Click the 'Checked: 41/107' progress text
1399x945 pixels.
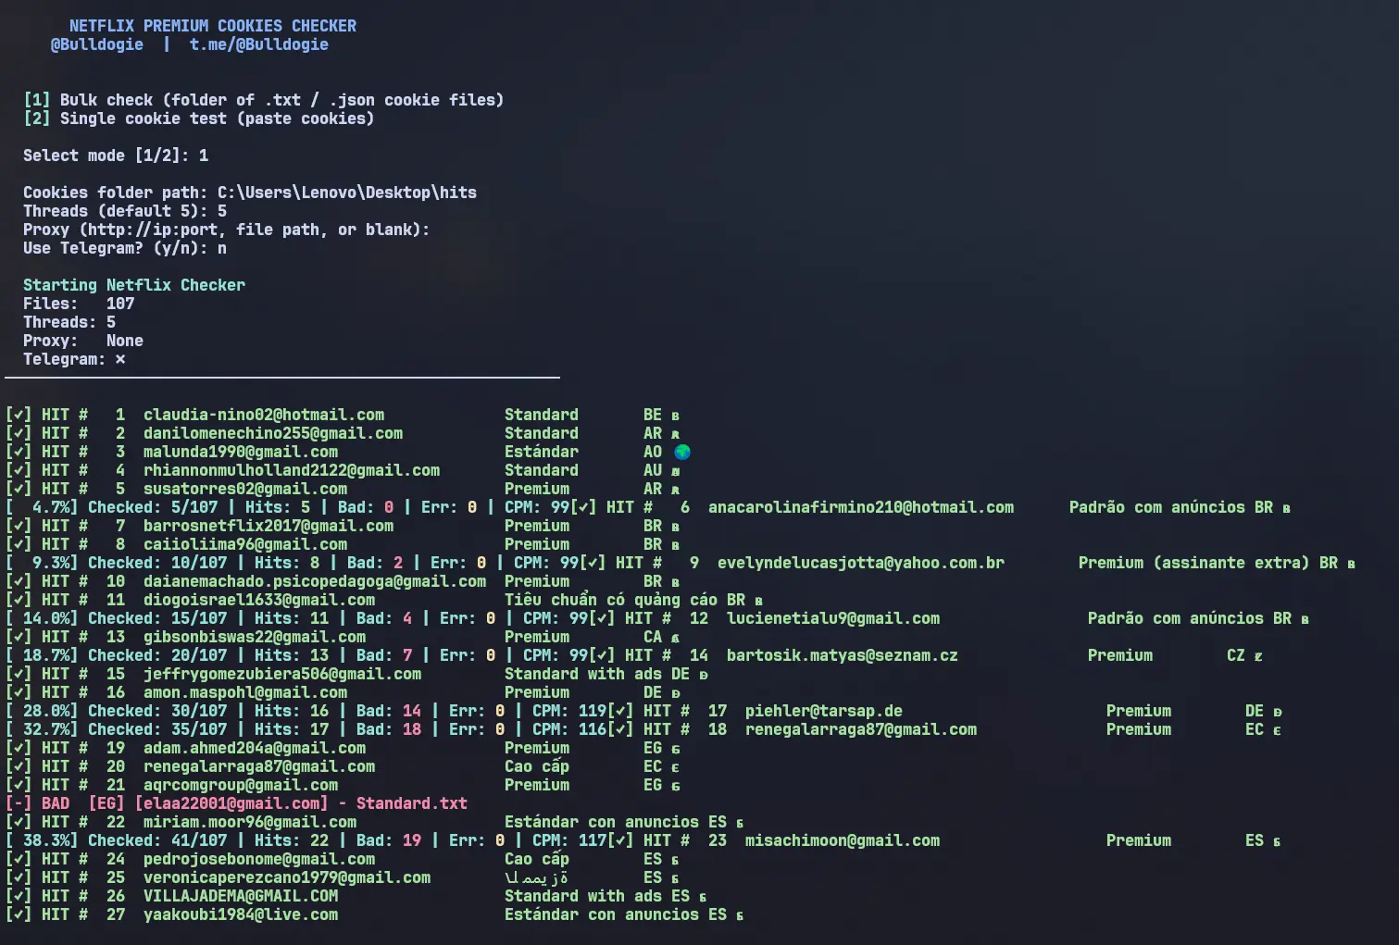(x=157, y=840)
